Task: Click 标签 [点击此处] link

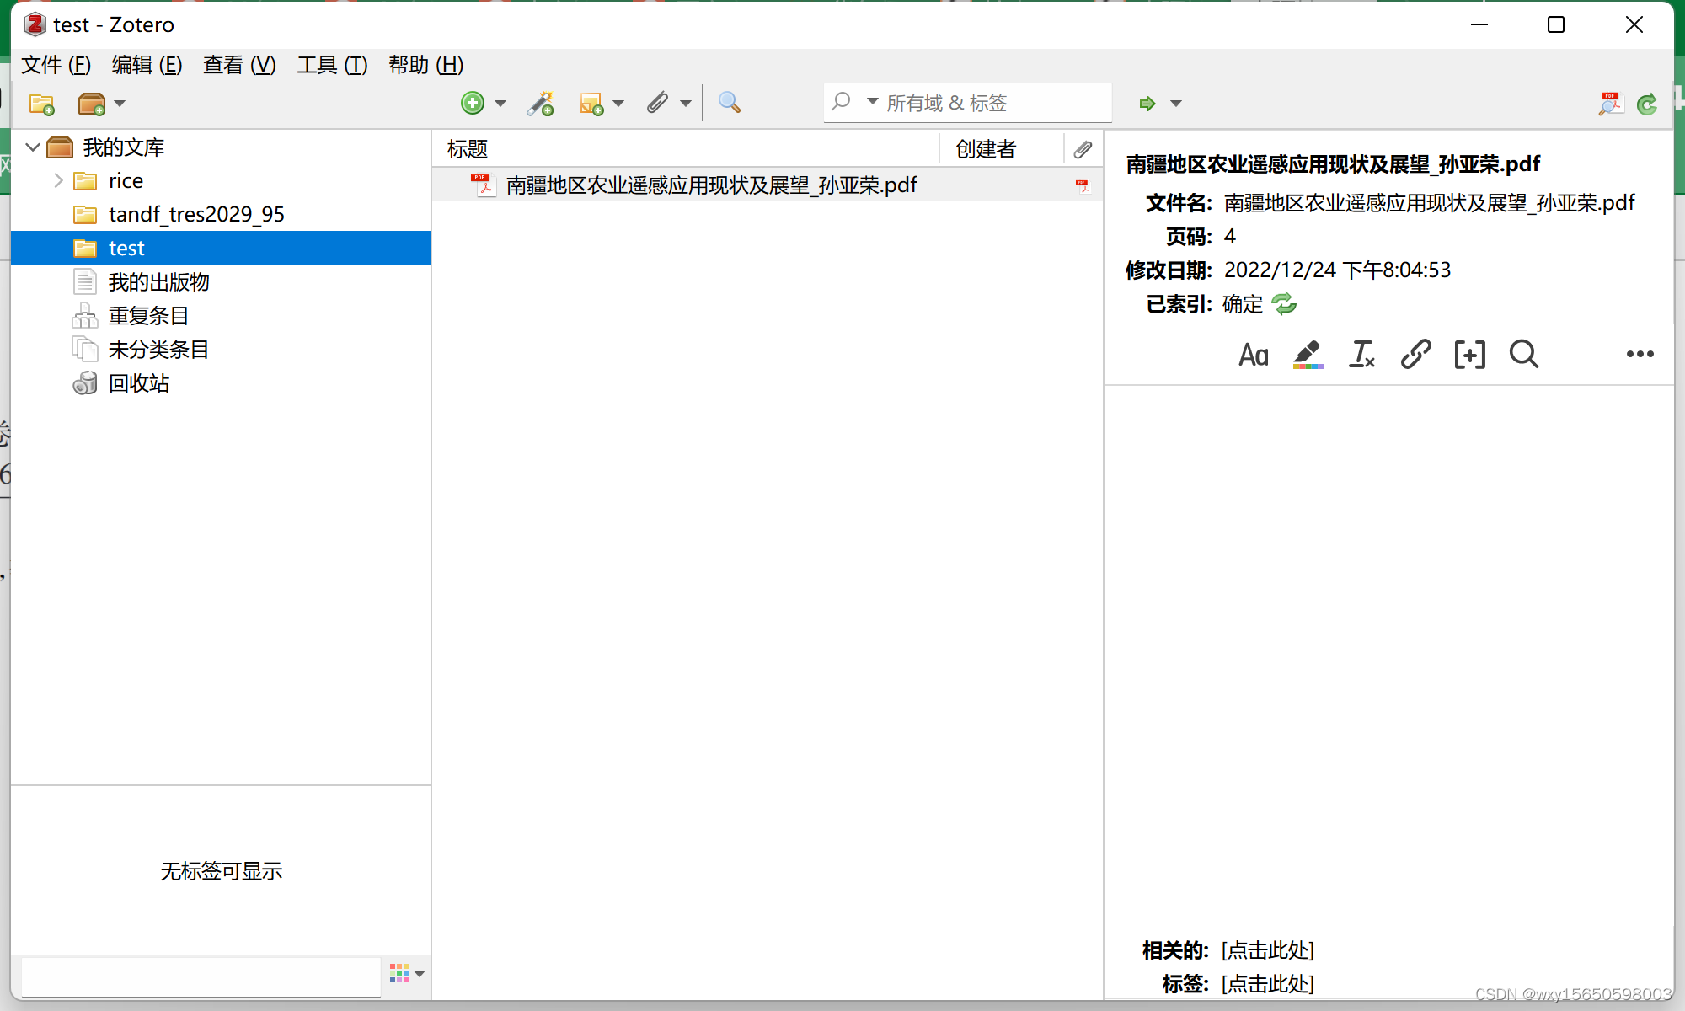Action: point(1268,984)
